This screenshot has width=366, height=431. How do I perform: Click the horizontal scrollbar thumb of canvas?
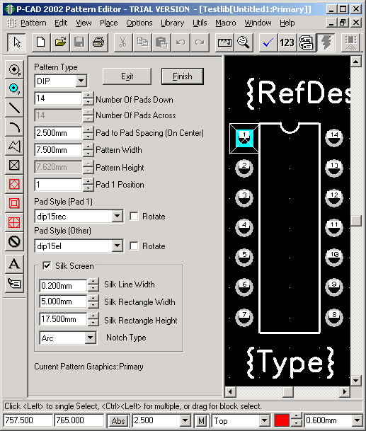tap(287, 391)
